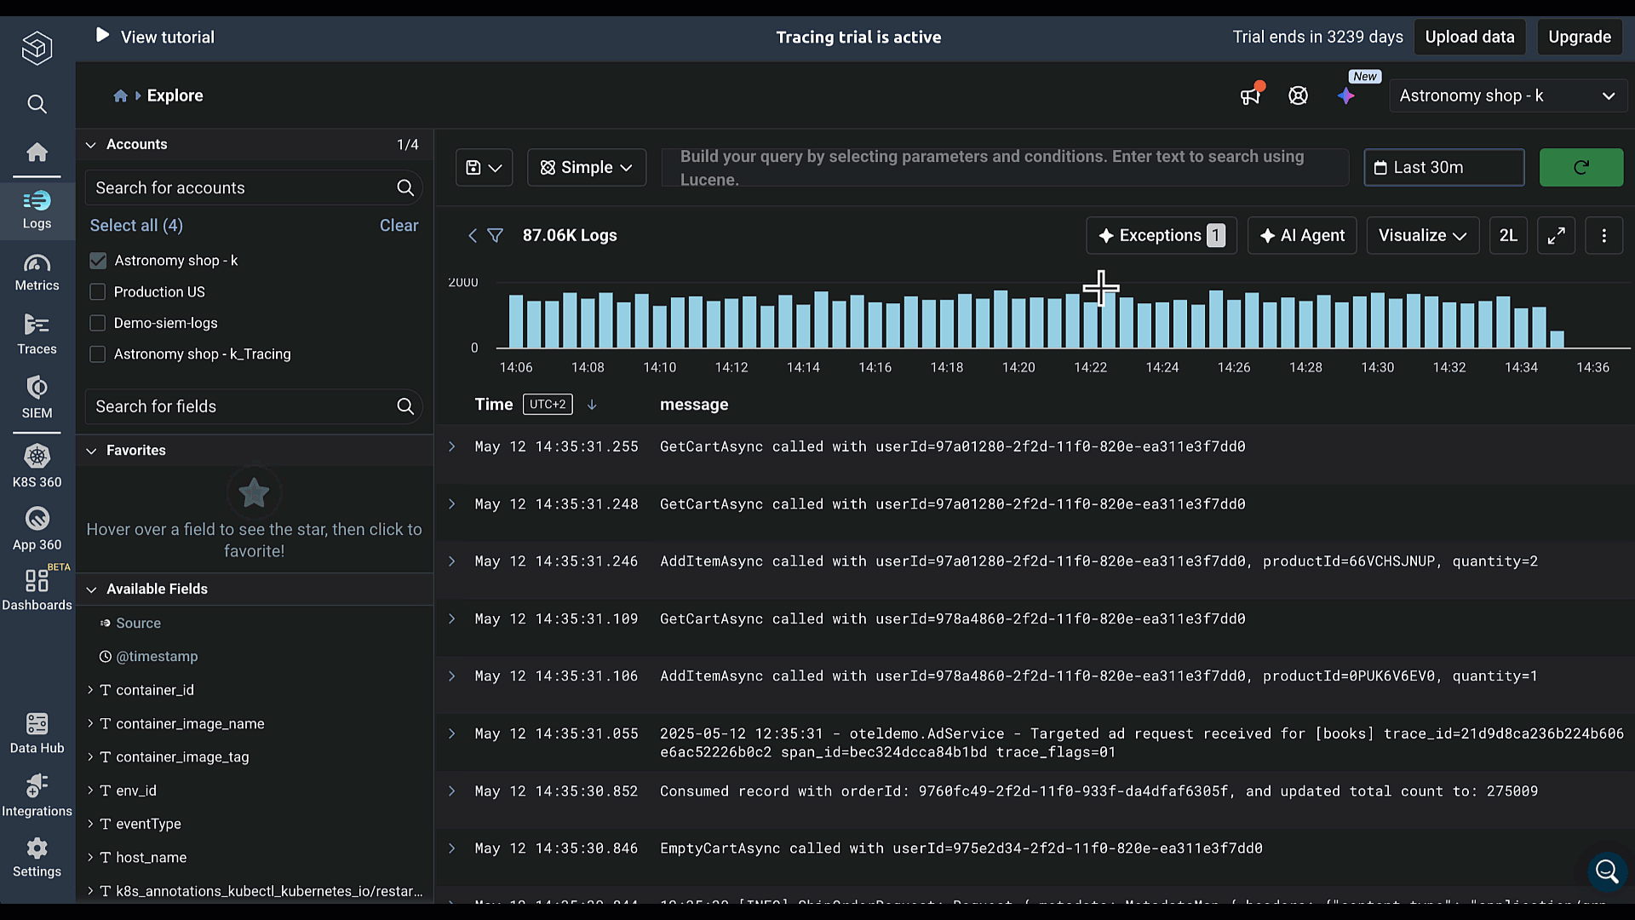Click the Upload data button

coord(1470,37)
